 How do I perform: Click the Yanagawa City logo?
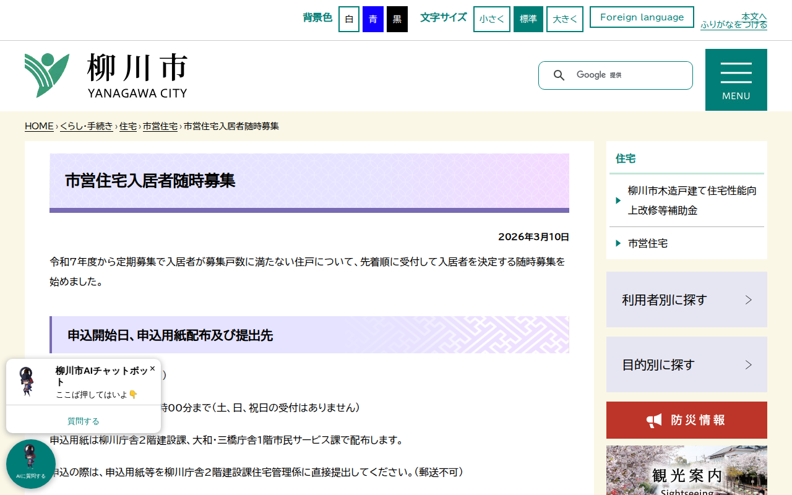pyautogui.click(x=106, y=75)
